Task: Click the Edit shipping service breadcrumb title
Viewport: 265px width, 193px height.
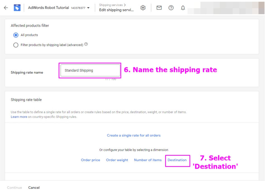Action: point(116,10)
